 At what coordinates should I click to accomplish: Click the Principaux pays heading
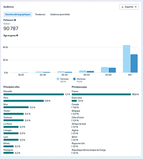point(79,87)
